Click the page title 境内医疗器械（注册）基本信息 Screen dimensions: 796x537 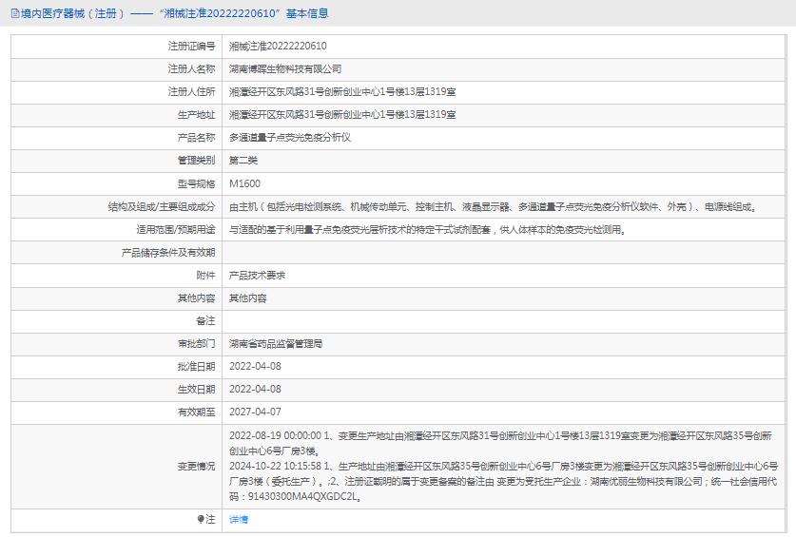point(174,13)
